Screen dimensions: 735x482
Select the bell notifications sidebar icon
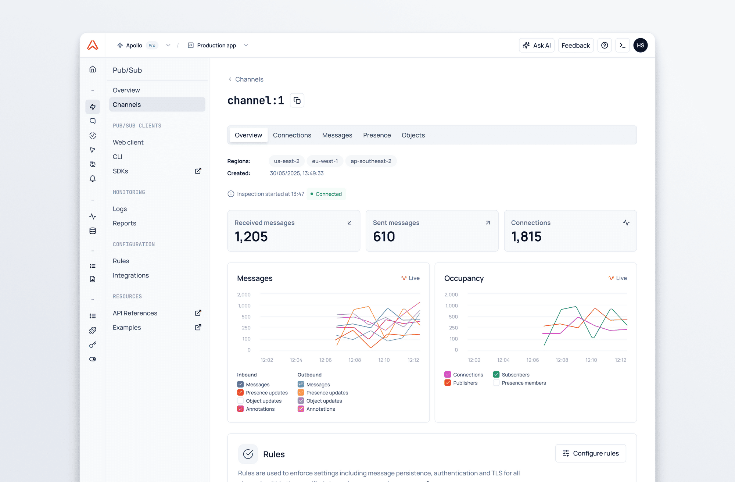tap(93, 179)
